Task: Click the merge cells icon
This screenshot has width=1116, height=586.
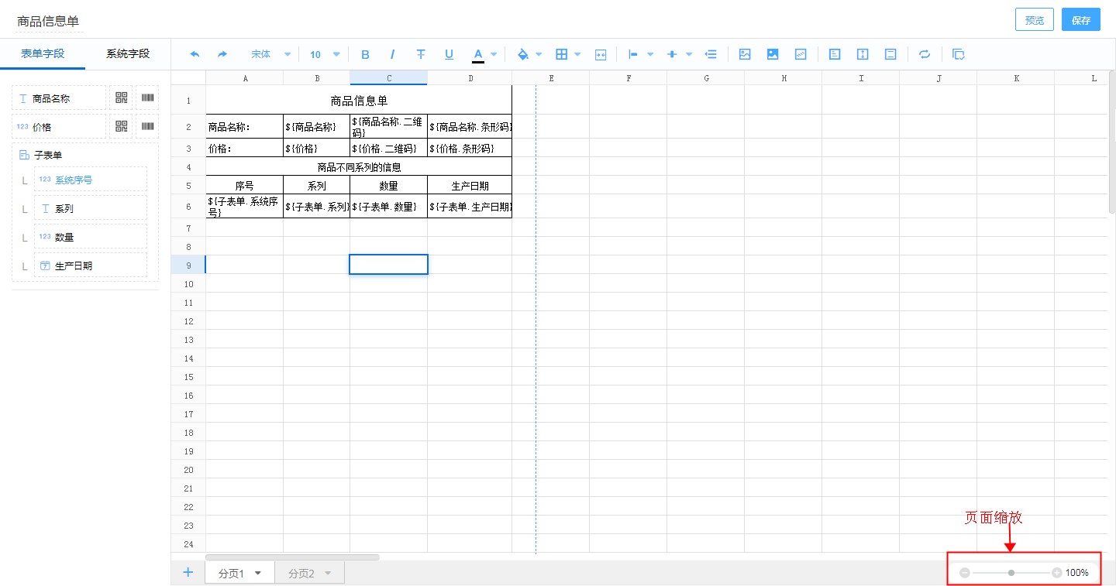Action: 601,54
